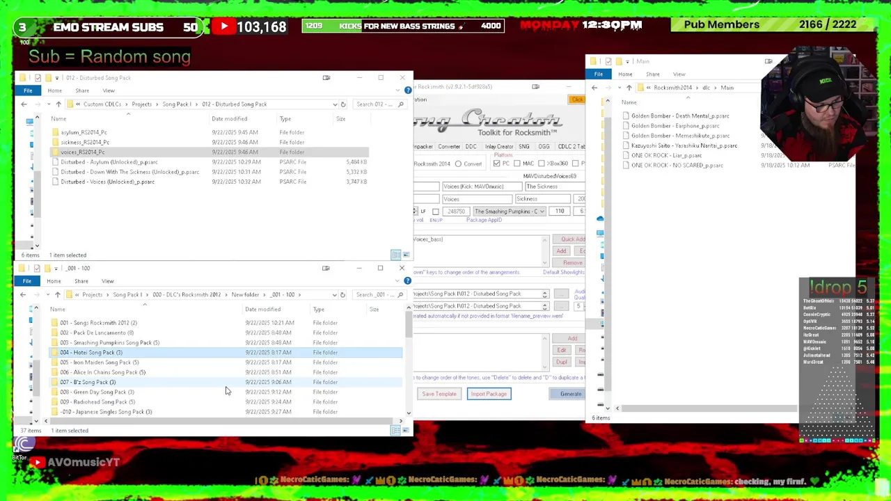Viewport: 891px width, 501px height.
Task: Open quick access toolbar dropdown in Disturbed Song Pack
Action: [57, 78]
